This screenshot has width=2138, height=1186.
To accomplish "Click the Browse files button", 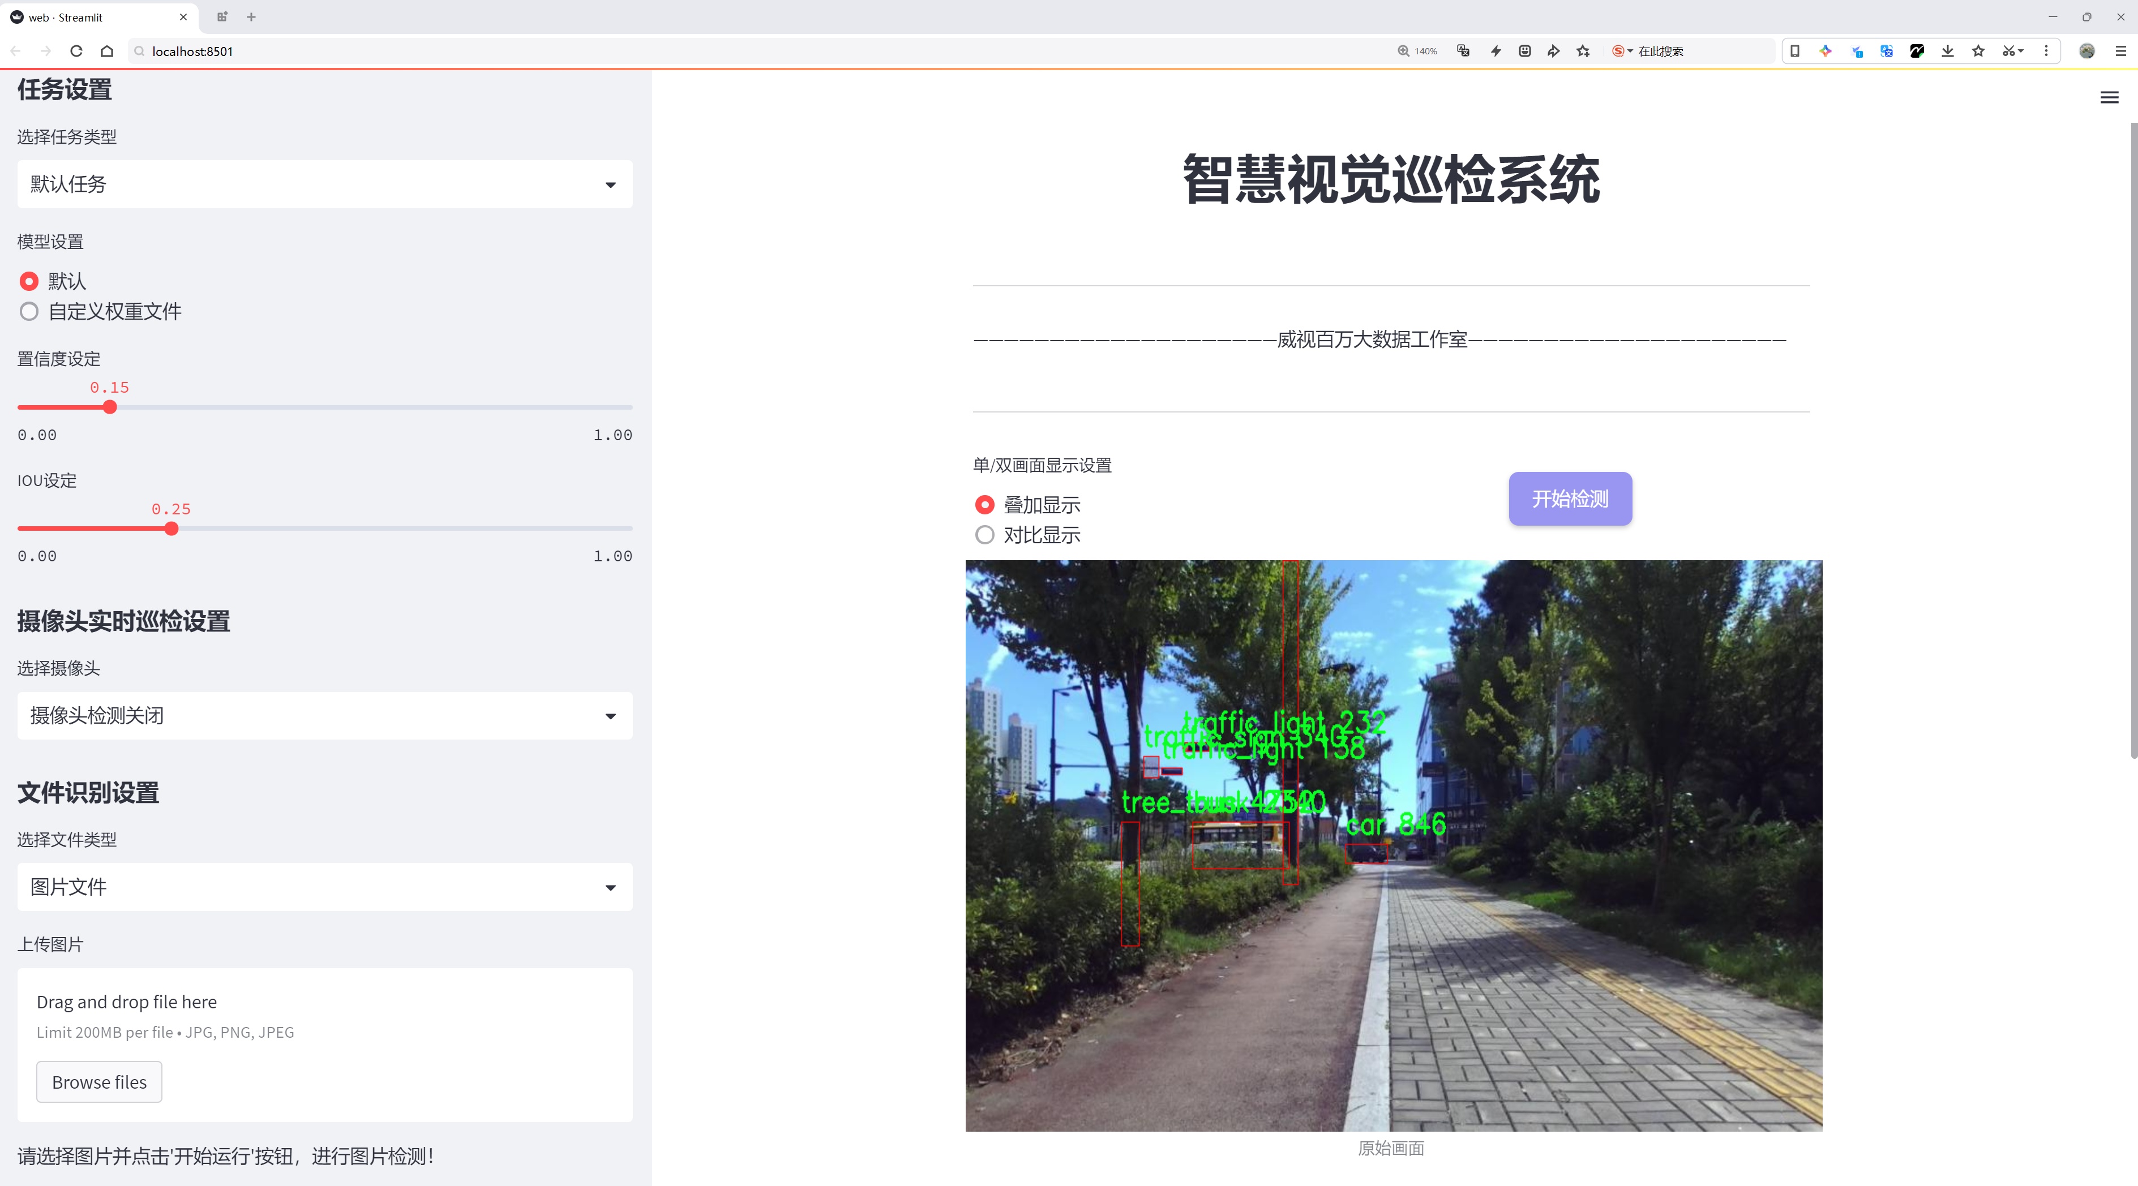I will pyautogui.click(x=98, y=1082).
